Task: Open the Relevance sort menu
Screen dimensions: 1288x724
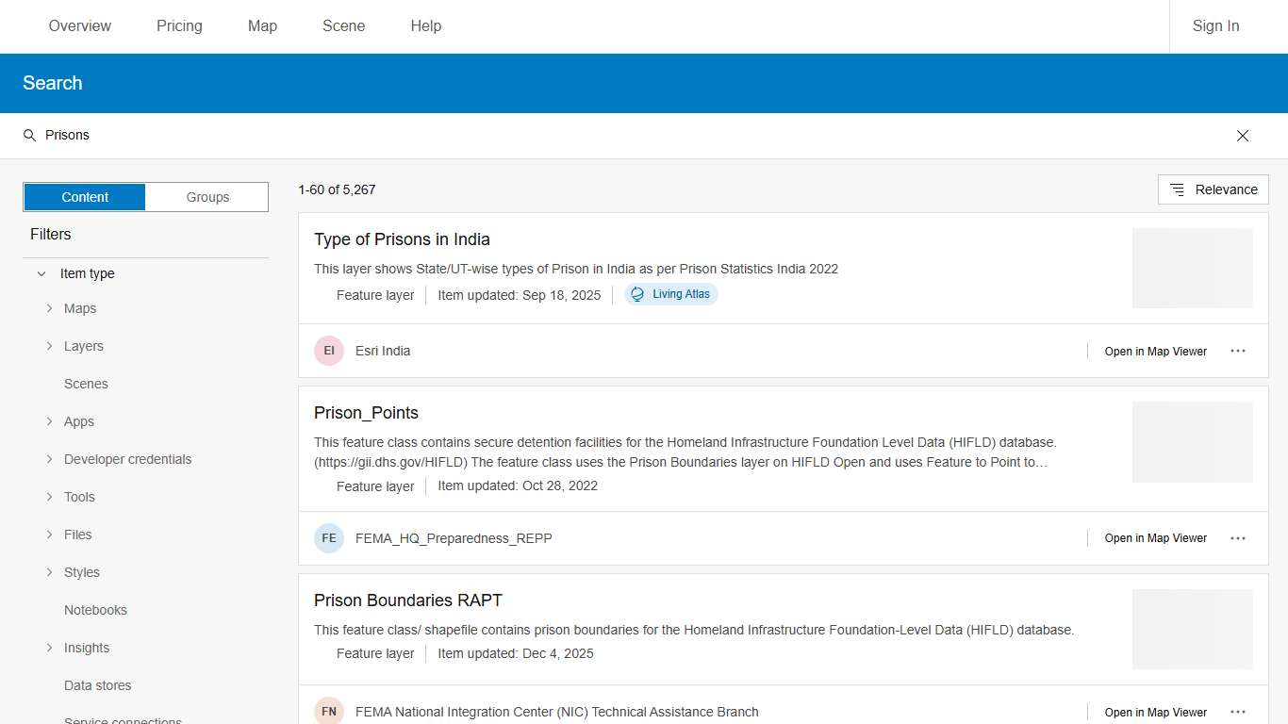Action: (x=1214, y=189)
